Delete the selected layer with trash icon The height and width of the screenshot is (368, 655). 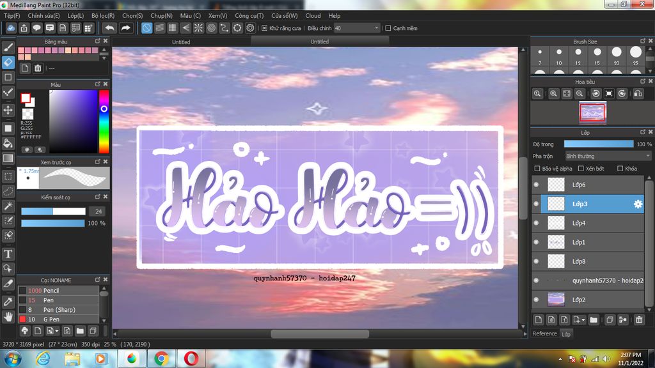click(639, 319)
